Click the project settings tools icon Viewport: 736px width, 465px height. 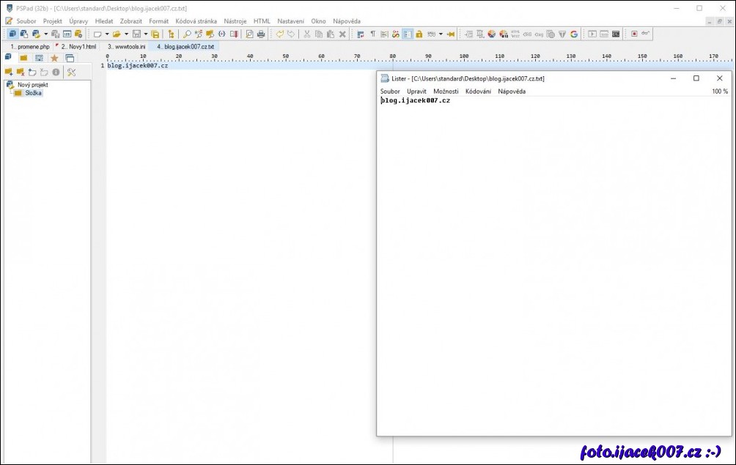point(71,72)
